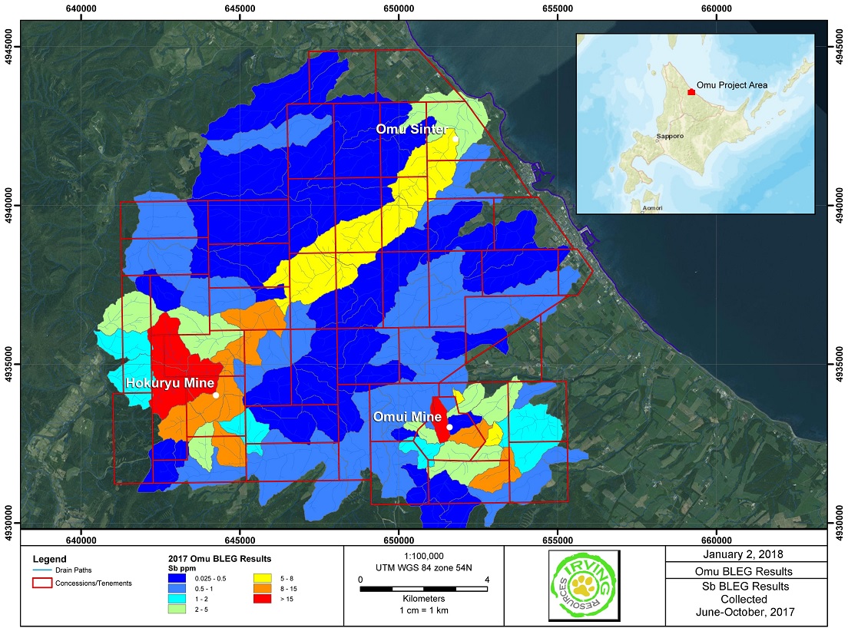Screen dimensions: 848x628
Task: Click the 'Legend' heading
Action: click(x=49, y=560)
